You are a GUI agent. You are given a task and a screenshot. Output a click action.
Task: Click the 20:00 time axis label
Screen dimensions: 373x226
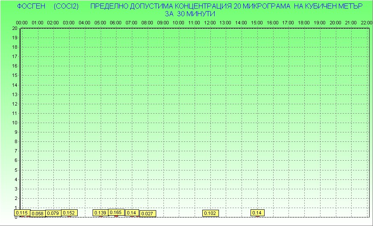click(335, 23)
